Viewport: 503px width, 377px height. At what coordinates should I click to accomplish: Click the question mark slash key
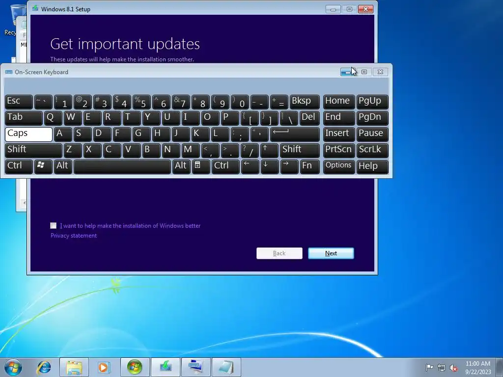click(x=250, y=150)
